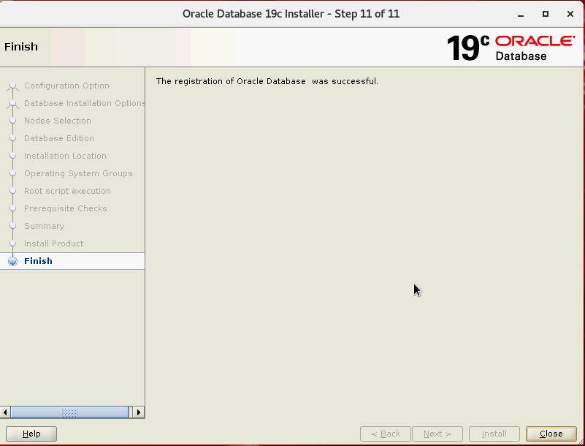Select the Summary step
This screenshot has height=446, width=585.
[44, 226]
